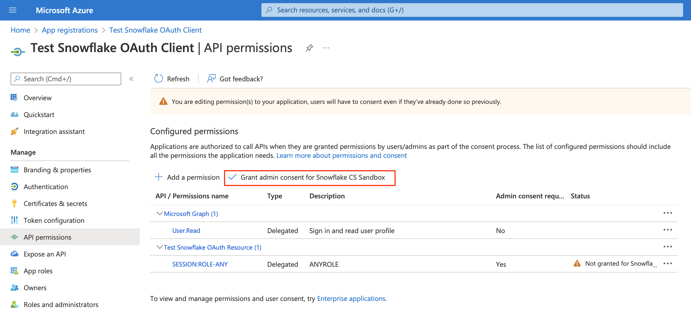Open Learn more about permissions and consent

click(x=342, y=155)
